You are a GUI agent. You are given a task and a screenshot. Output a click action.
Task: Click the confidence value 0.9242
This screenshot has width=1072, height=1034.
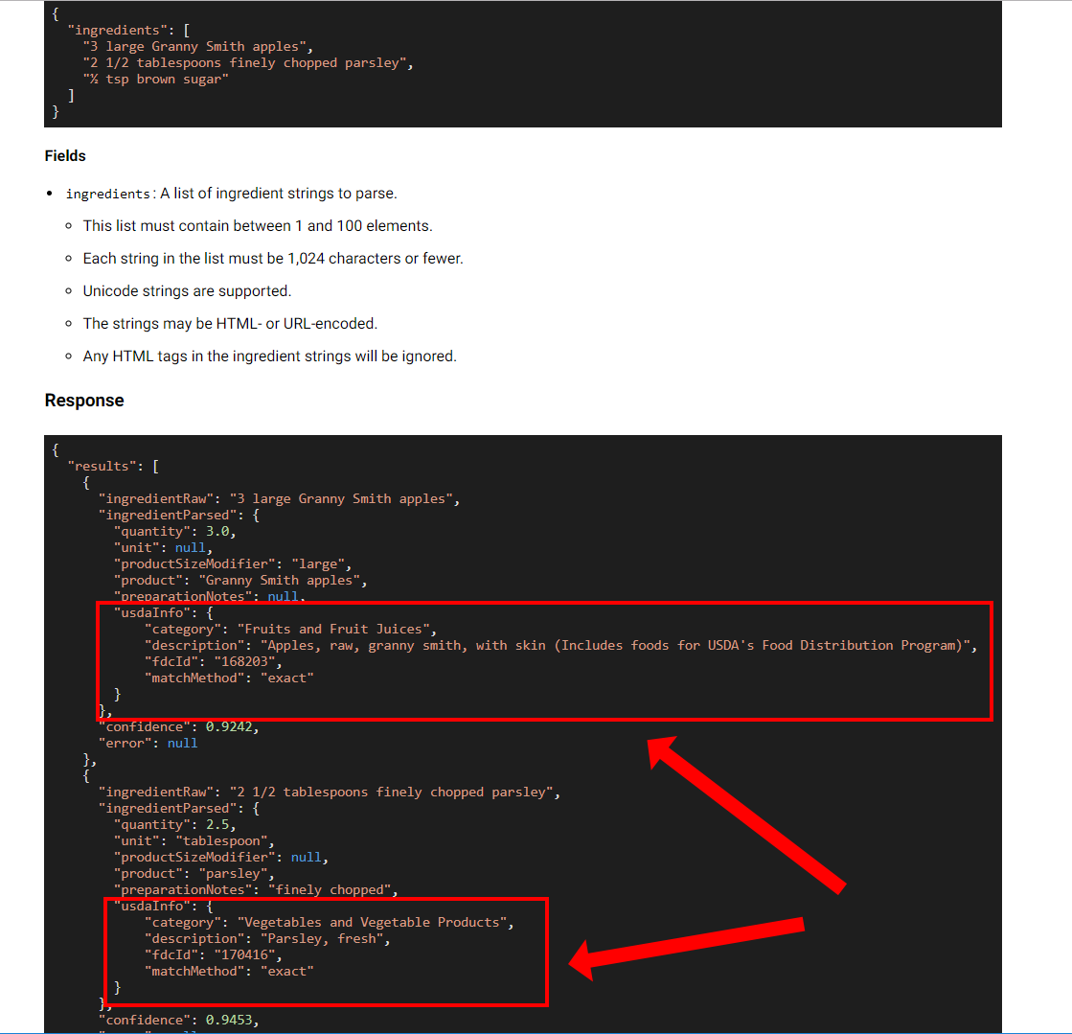pyautogui.click(x=229, y=727)
